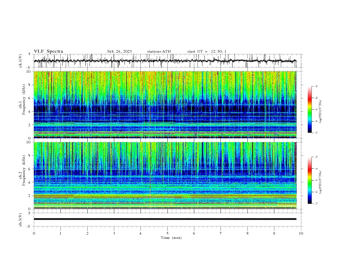Click the "ch.1(V)" vertical axis label
339x262 pixels.
pos(21,61)
